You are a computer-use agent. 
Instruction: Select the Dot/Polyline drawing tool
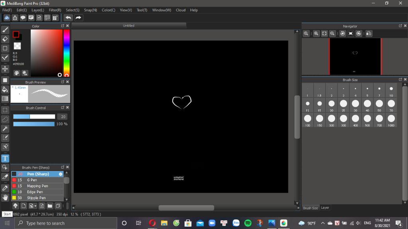click(x=5, y=58)
